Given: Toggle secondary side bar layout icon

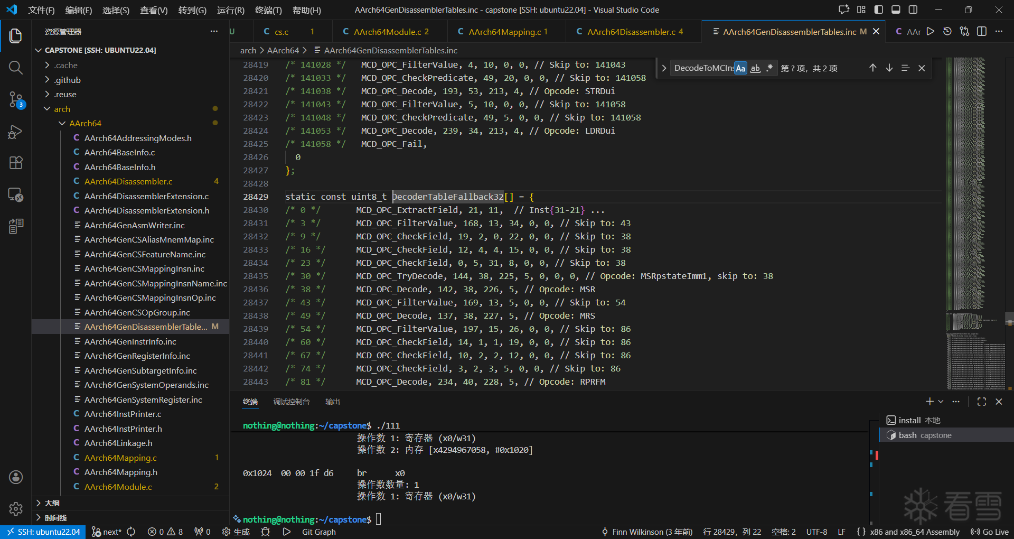Looking at the screenshot, I should [913, 10].
